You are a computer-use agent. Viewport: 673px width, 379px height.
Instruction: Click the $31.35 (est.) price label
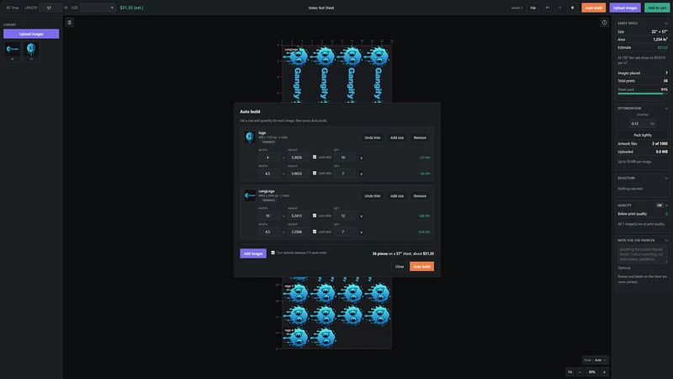pyautogui.click(x=132, y=8)
